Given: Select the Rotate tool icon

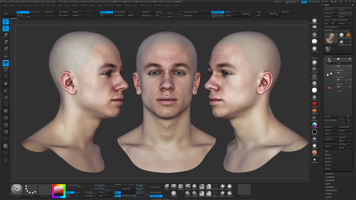Looking at the screenshot, I should (5, 48).
